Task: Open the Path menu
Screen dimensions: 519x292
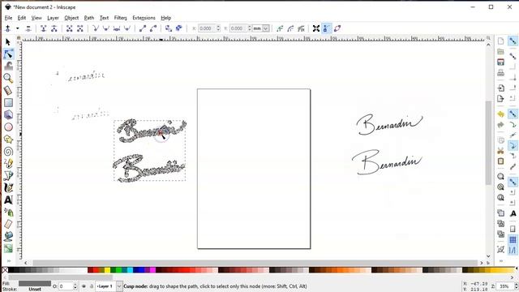Action: tap(89, 18)
